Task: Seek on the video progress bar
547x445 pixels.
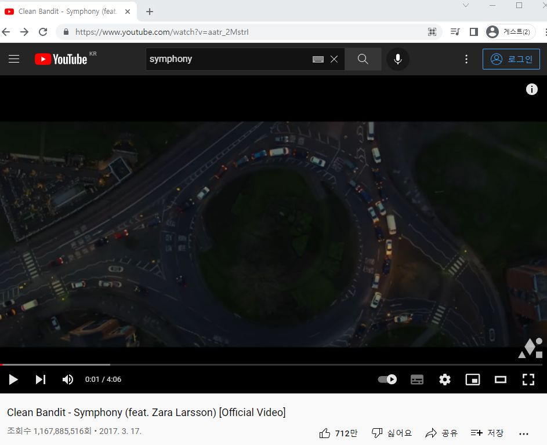Action: click(271, 364)
